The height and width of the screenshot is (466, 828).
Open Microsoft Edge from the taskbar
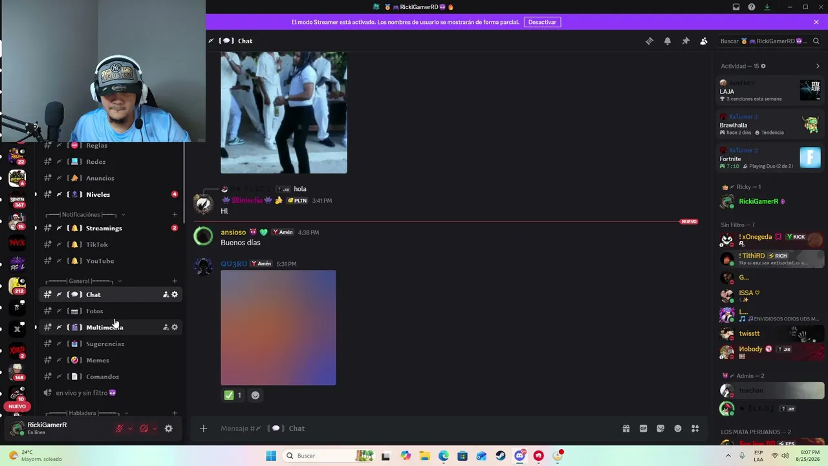(444, 456)
